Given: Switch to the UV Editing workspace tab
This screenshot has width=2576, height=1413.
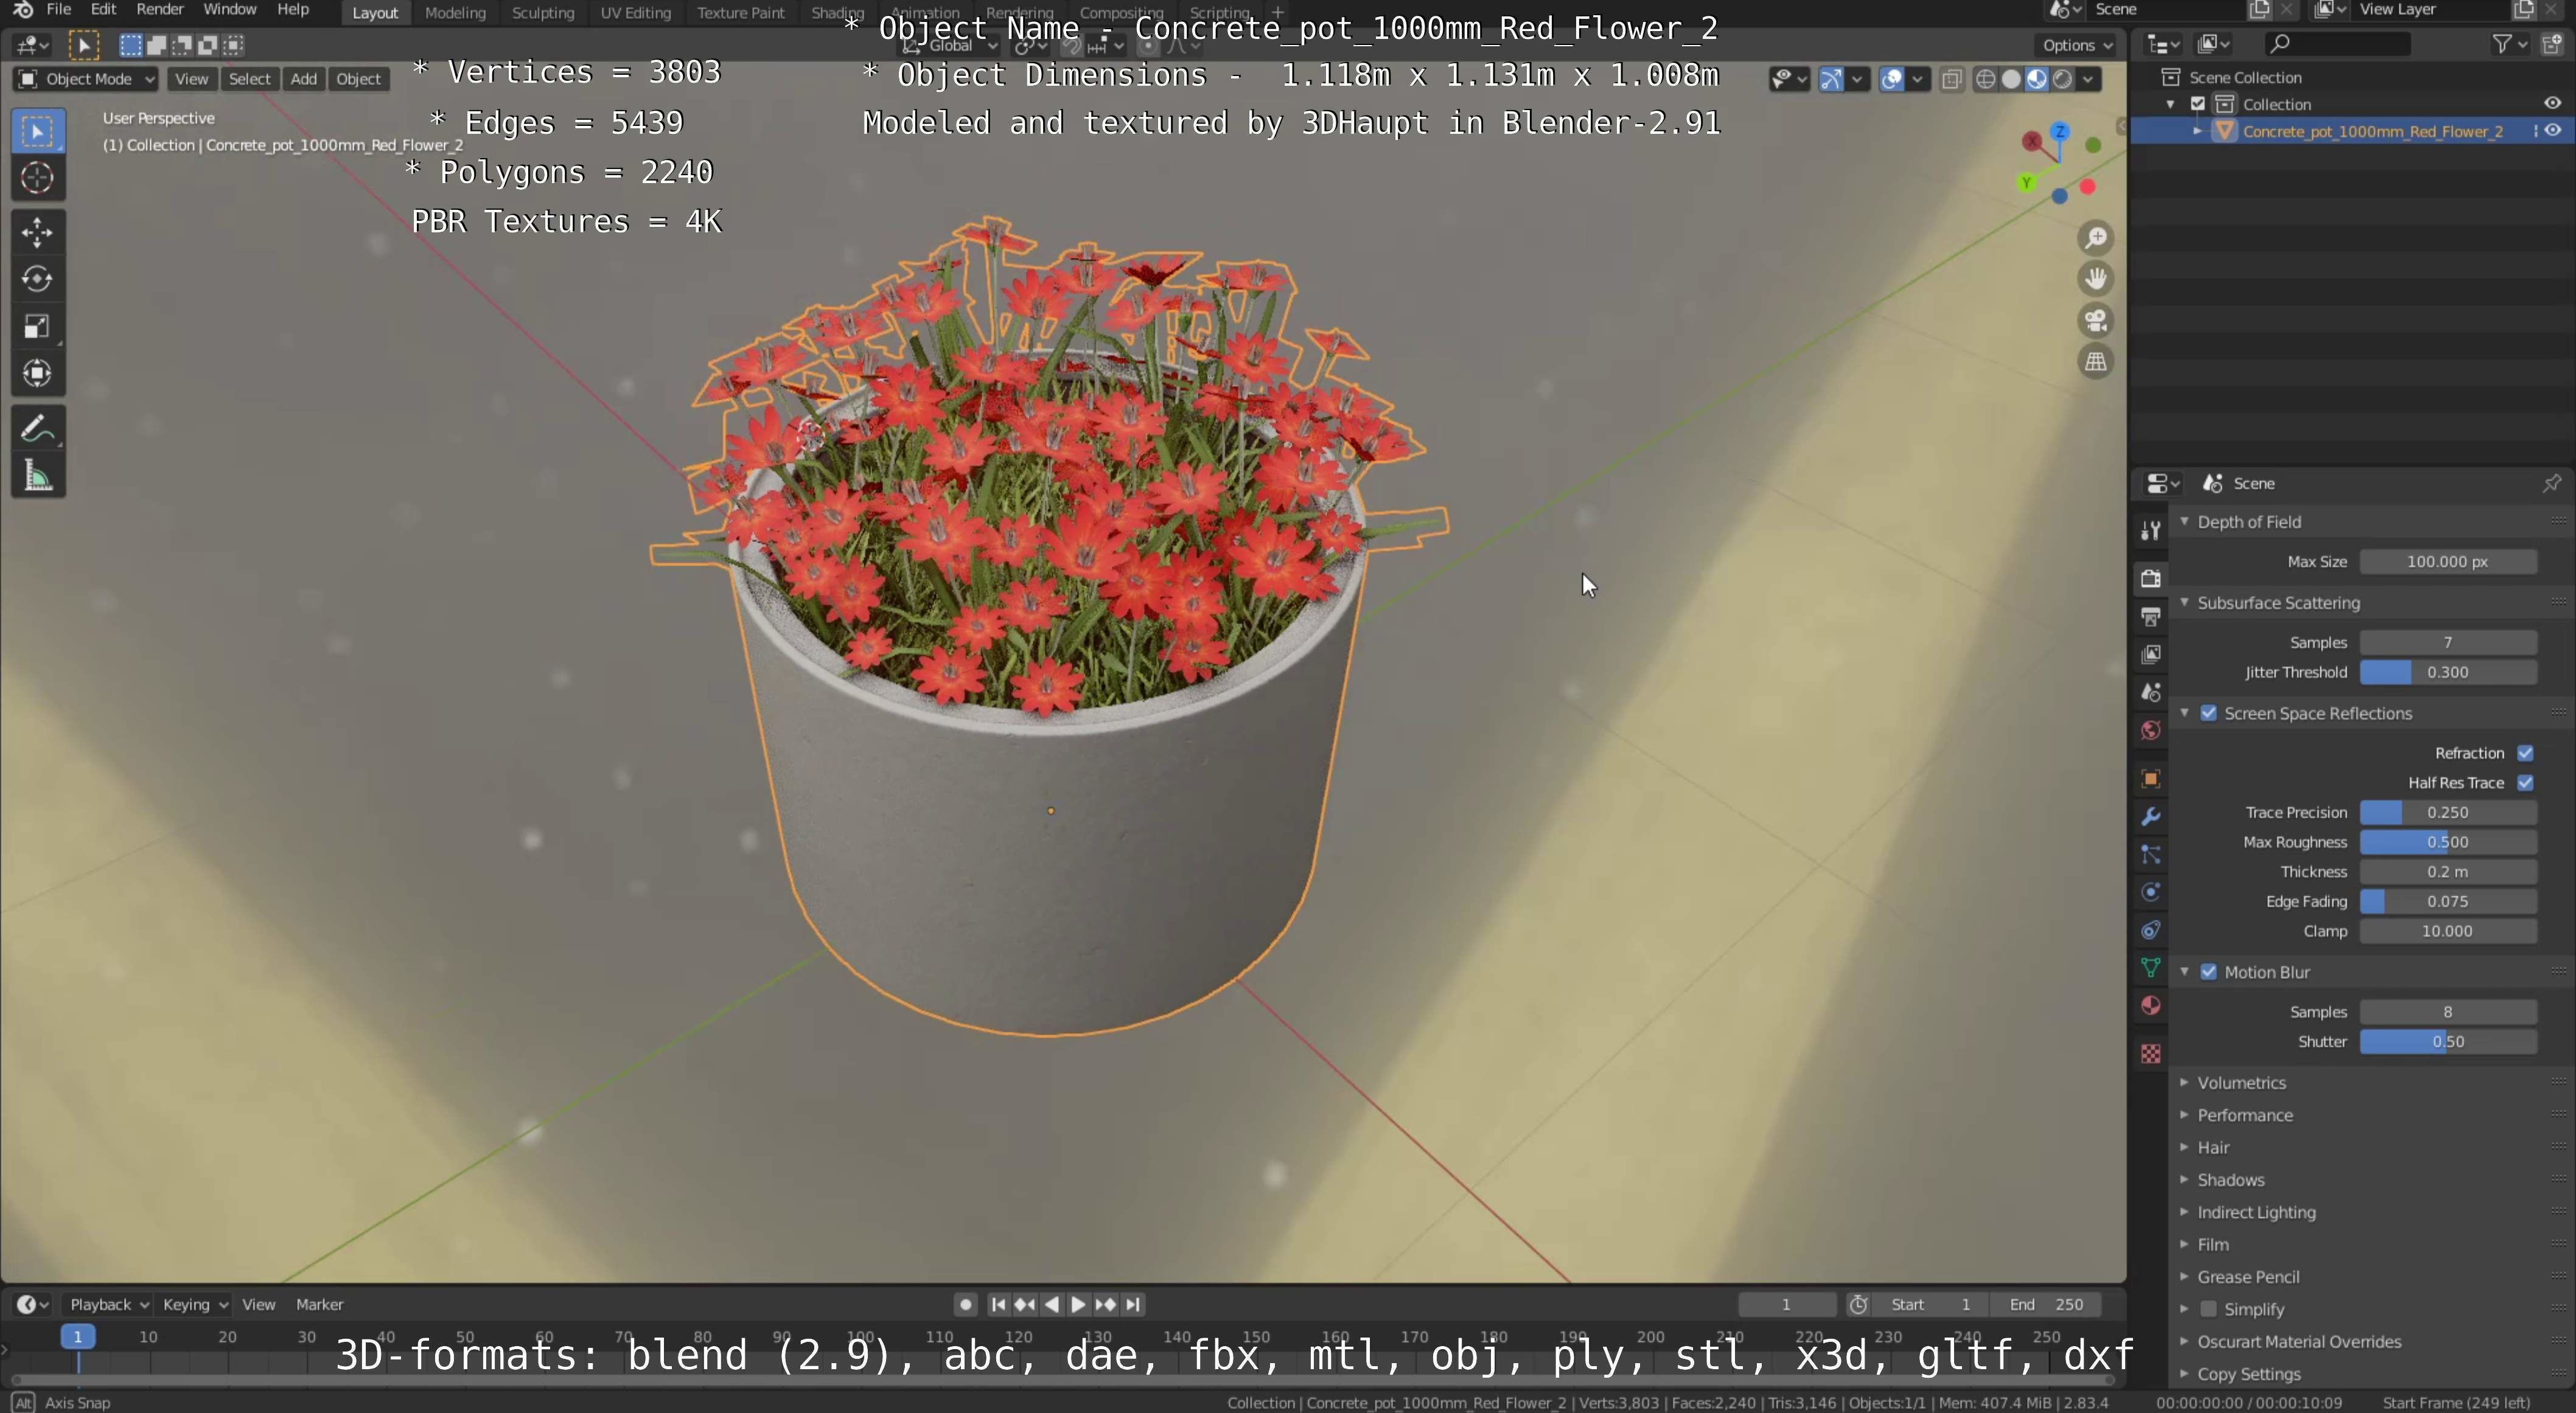Looking at the screenshot, I should (x=635, y=12).
